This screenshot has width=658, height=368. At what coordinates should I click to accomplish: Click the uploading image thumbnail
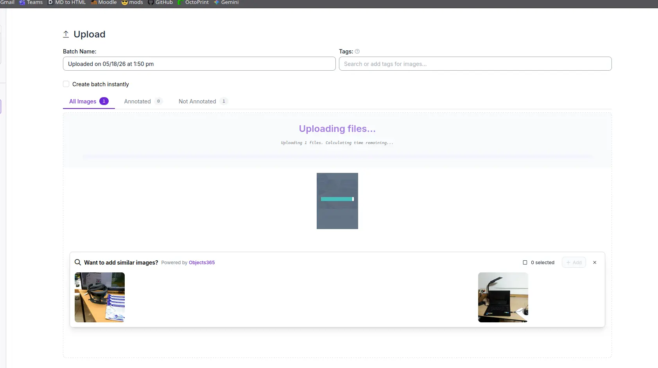(x=337, y=201)
